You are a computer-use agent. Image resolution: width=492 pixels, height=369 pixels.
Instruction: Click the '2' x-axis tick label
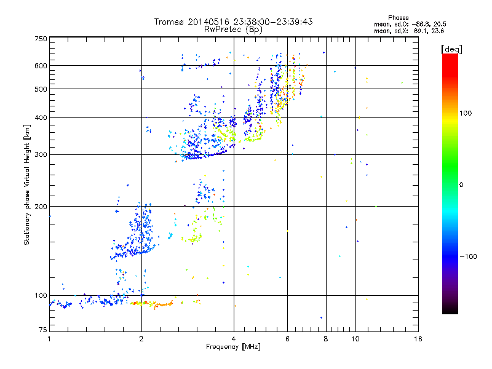point(141,339)
